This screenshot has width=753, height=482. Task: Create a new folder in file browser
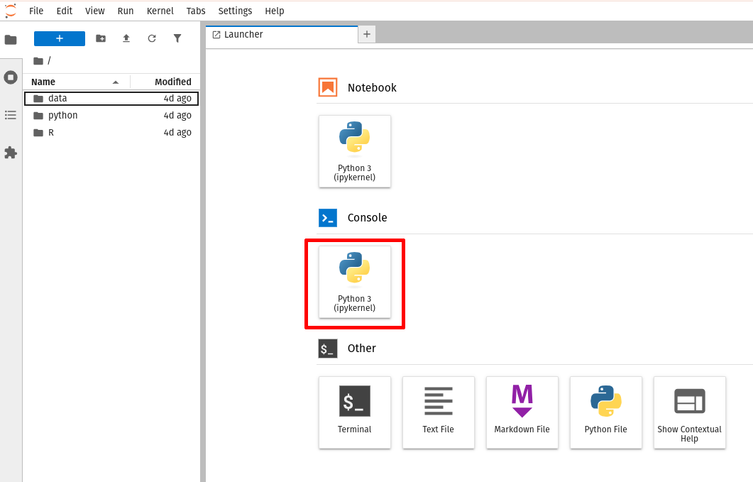click(x=101, y=38)
